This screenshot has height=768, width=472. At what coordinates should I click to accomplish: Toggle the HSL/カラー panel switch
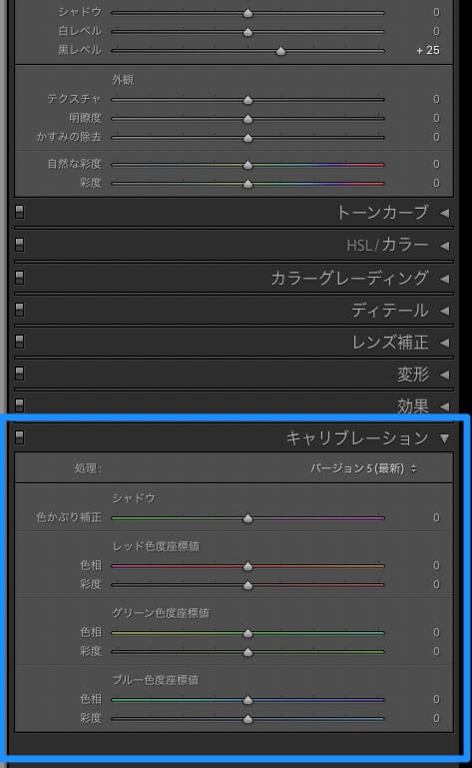pos(20,245)
